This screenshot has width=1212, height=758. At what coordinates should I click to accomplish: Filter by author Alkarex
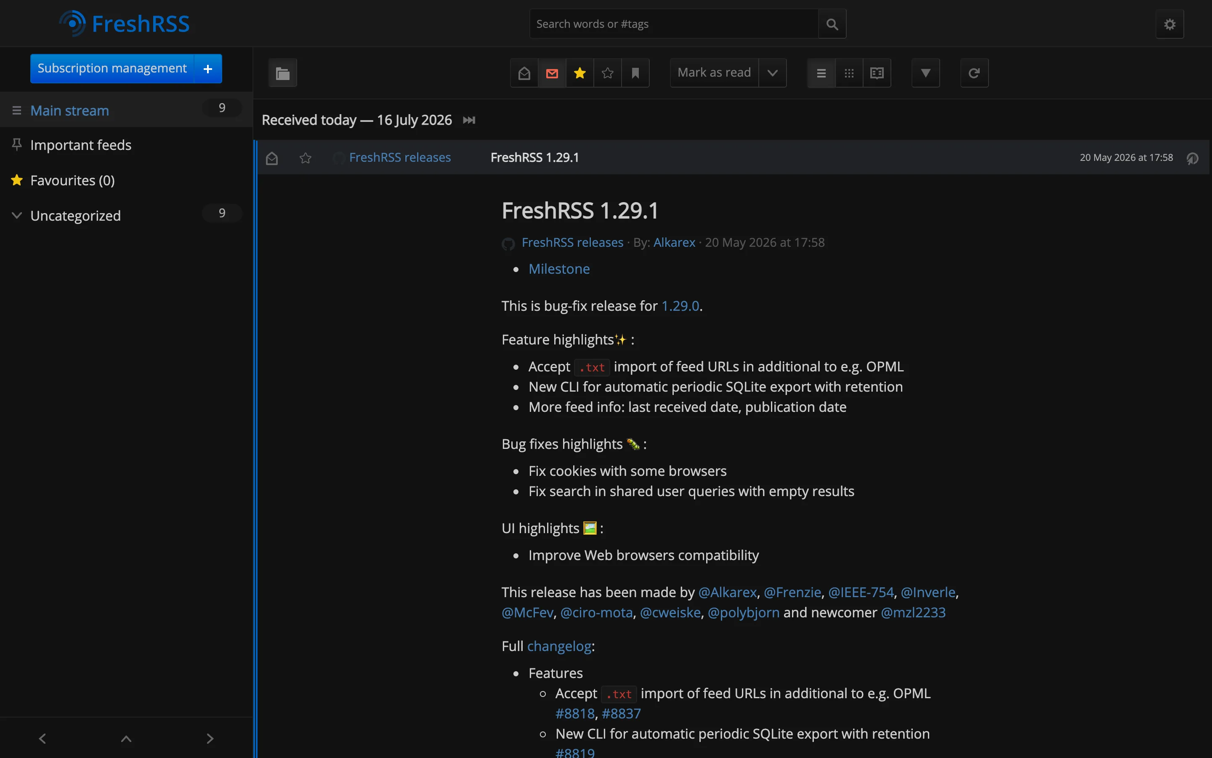click(674, 243)
